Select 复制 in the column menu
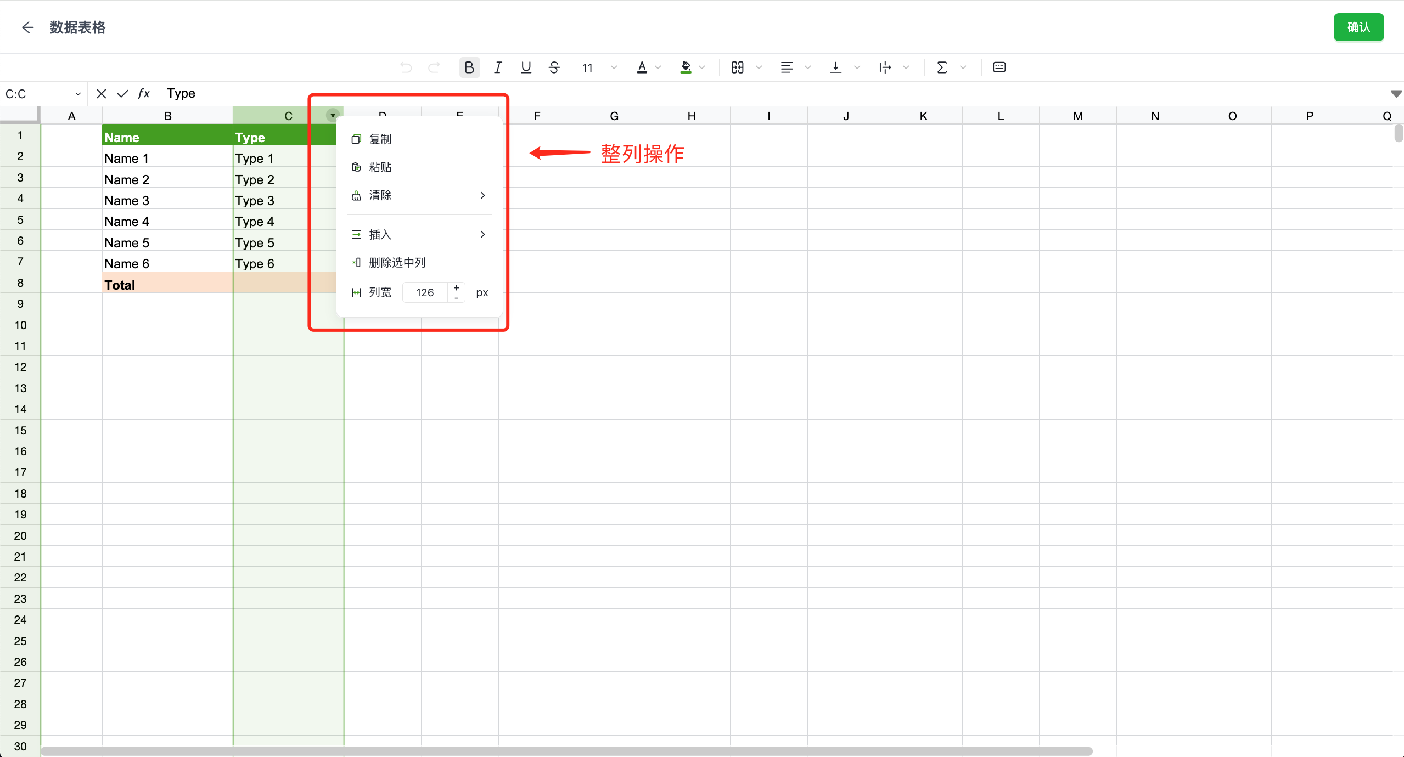The image size is (1404, 757). pyautogui.click(x=380, y=139)
